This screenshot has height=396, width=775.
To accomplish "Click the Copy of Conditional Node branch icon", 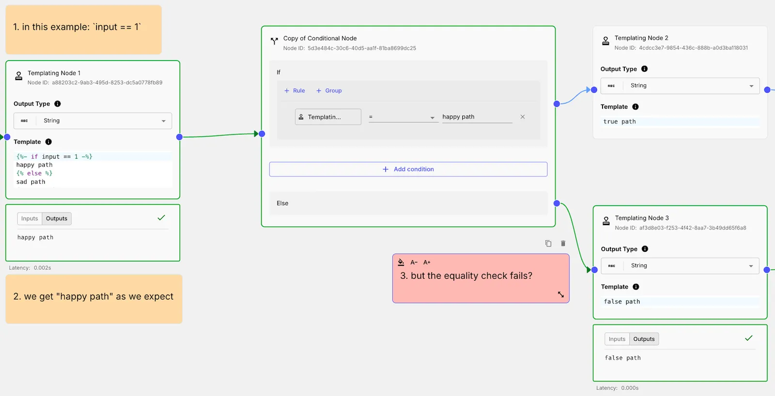I will pyautogui.click(x=274, y=41).
